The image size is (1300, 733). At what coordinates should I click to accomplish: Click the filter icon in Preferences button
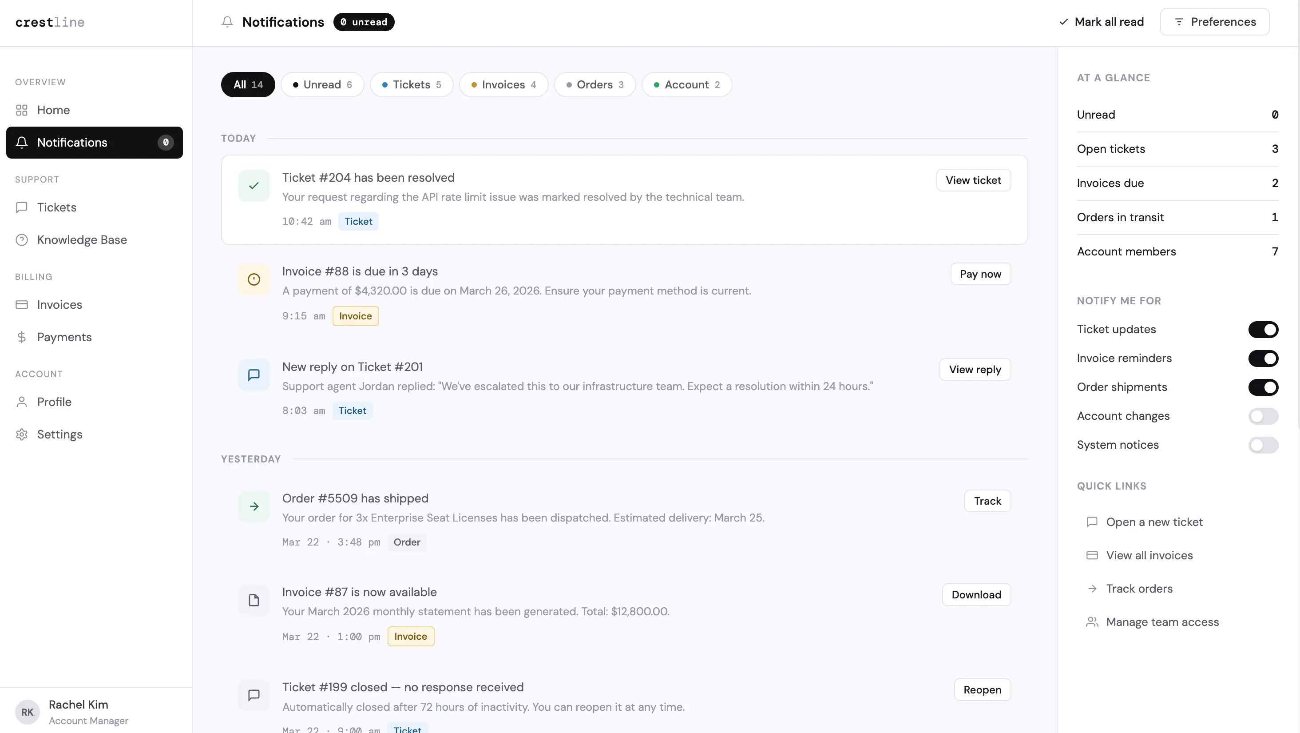pos(1179,22)
